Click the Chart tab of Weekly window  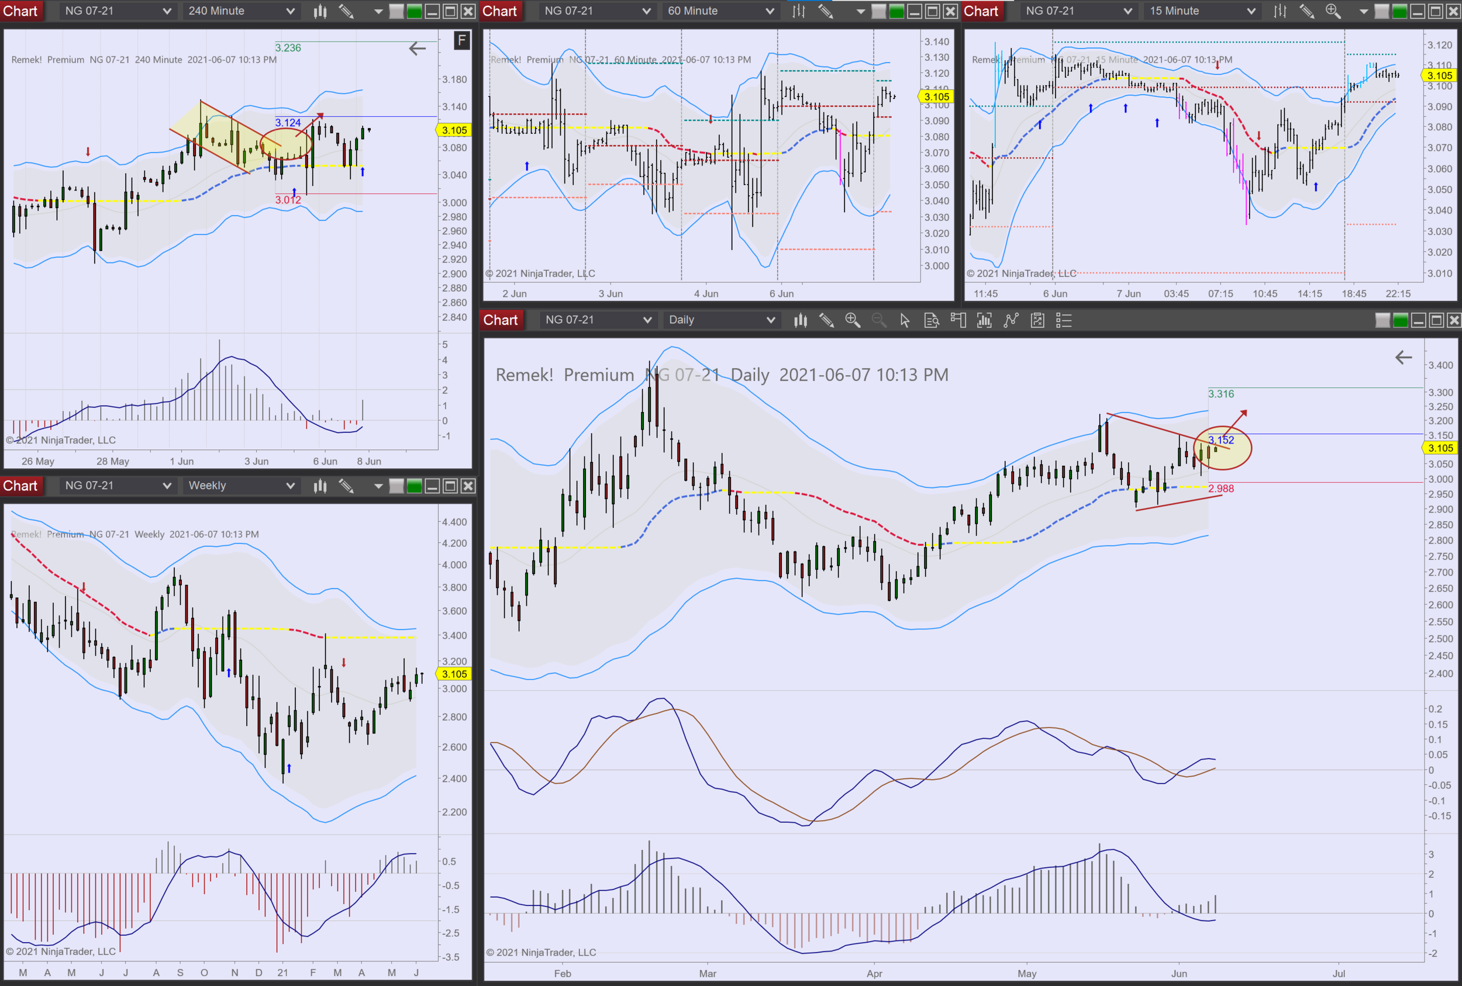click(x=20, y=486)
